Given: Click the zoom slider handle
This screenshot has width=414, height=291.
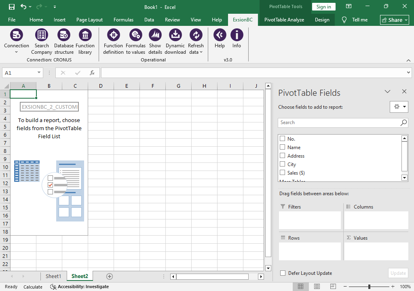Looking at the screenshot, I should tap(369, 287).
